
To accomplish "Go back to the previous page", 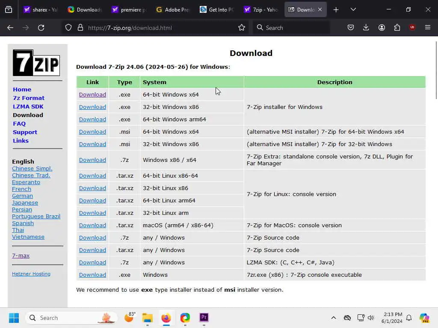I will [10, 28].
